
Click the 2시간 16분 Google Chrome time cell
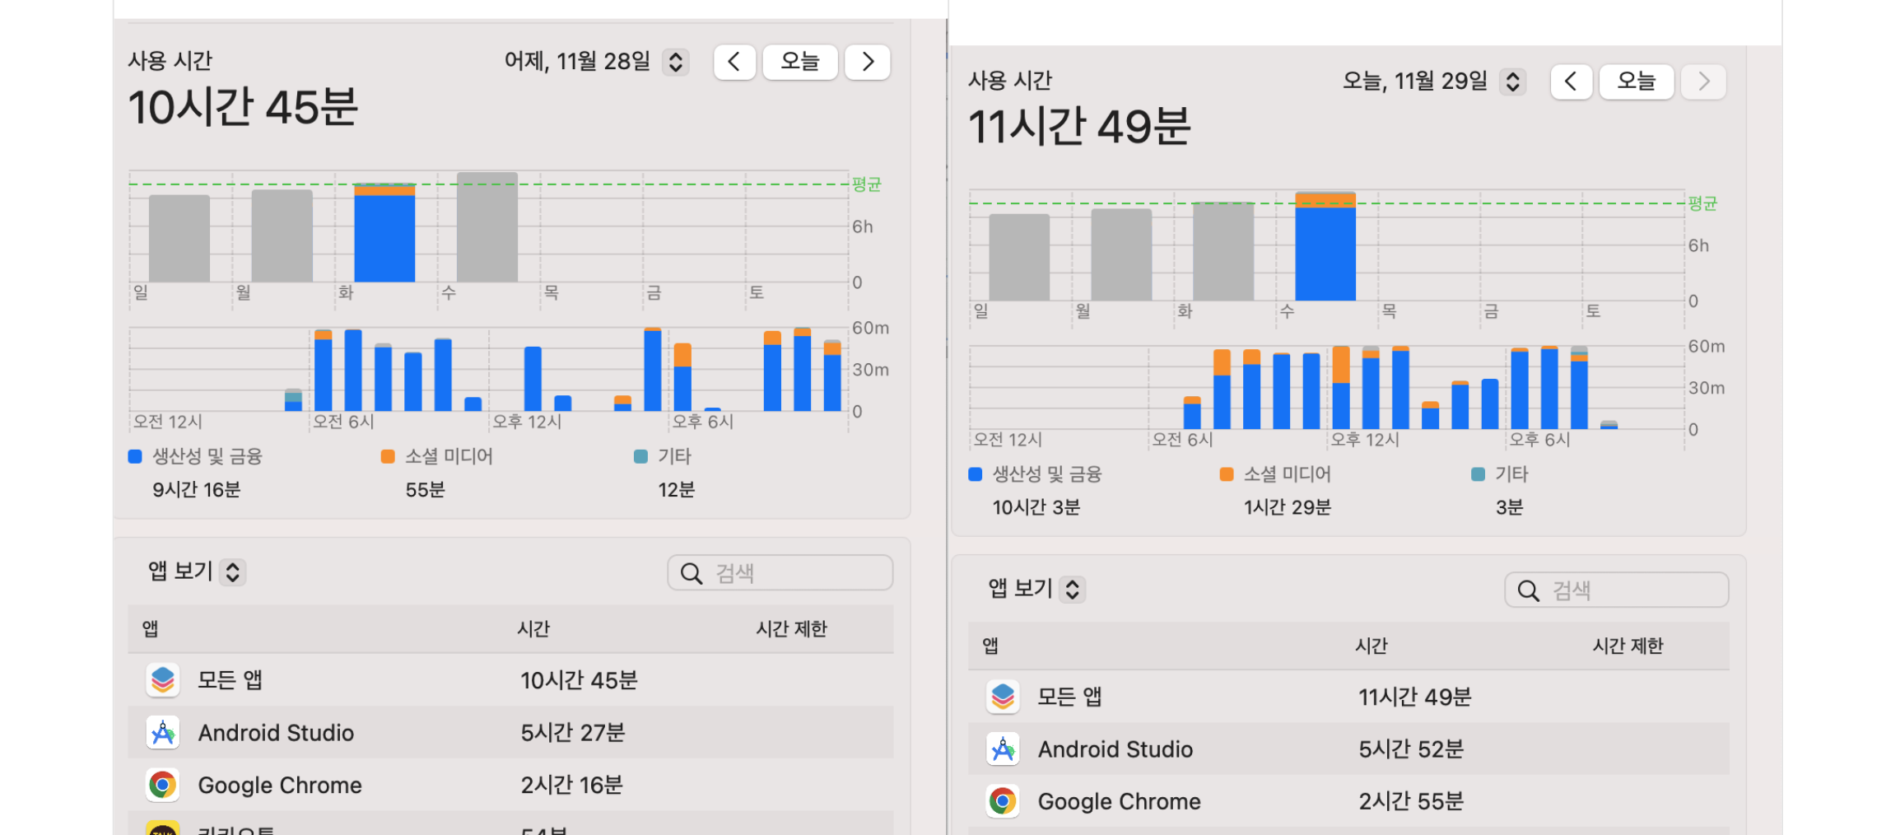point(571,785)
